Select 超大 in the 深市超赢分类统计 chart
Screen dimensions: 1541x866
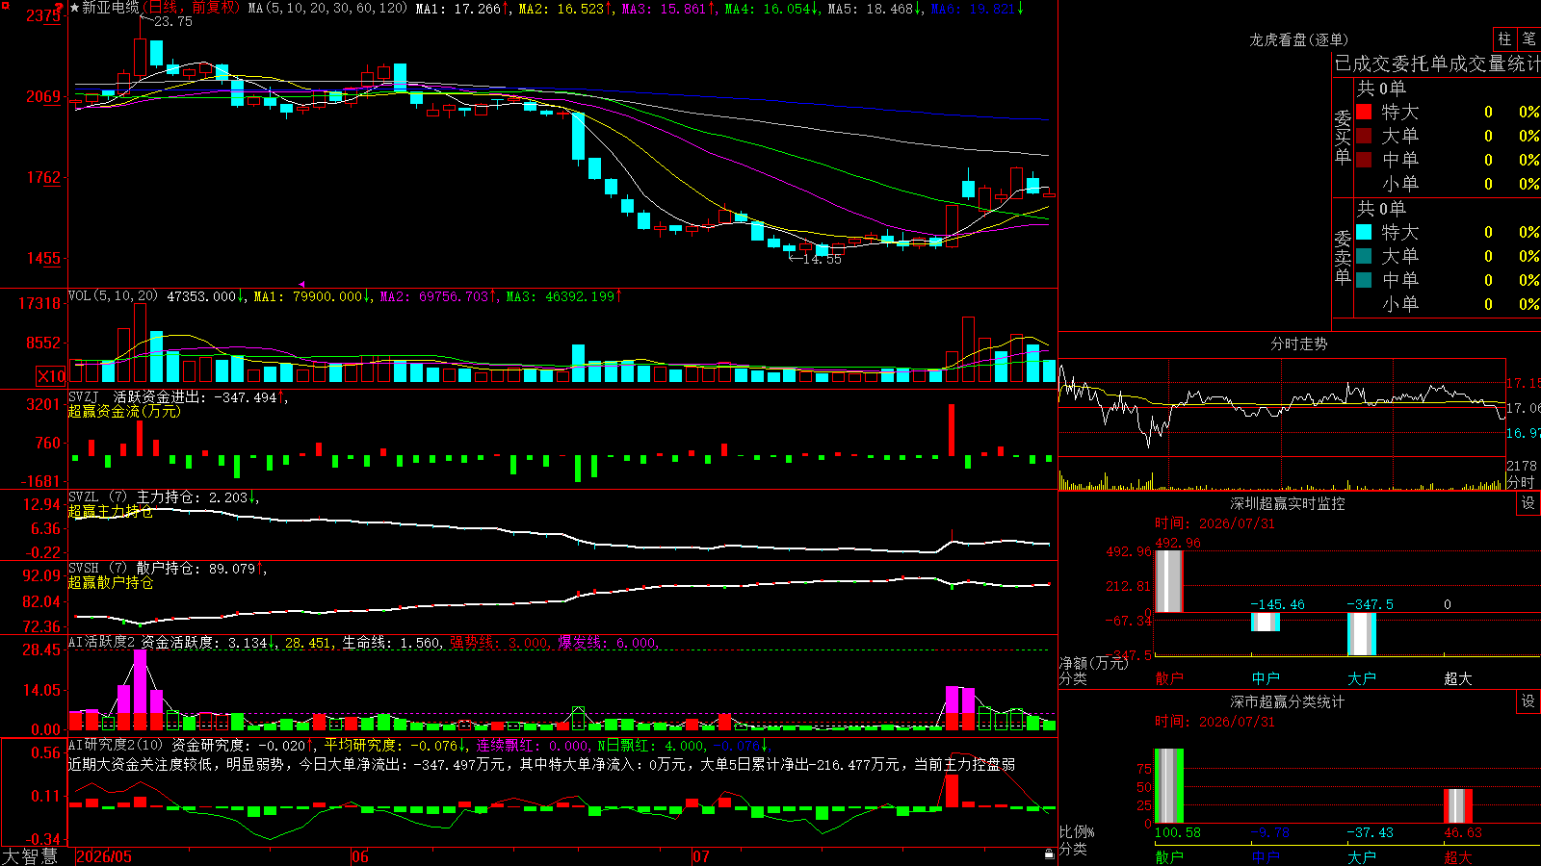(x=1458, y=857)
